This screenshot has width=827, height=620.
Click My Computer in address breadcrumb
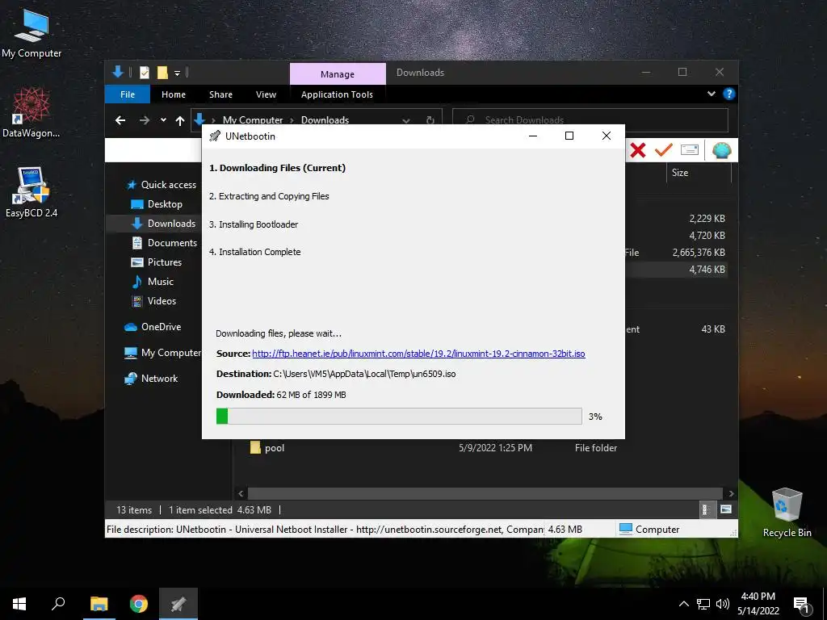[253, 120]
